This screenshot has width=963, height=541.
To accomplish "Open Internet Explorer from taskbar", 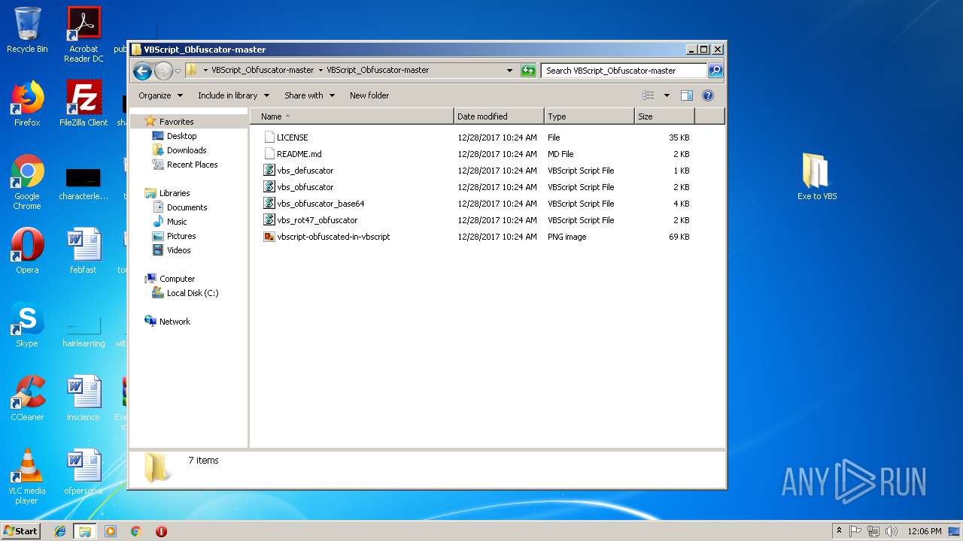I will [x=60, y=531].
